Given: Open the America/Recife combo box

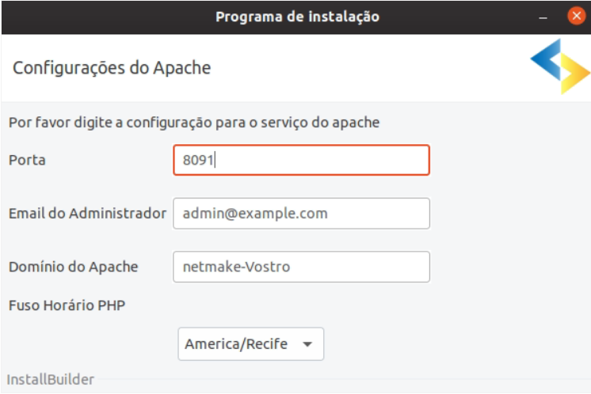Looking at the screenshot, I should pos(250,344).
